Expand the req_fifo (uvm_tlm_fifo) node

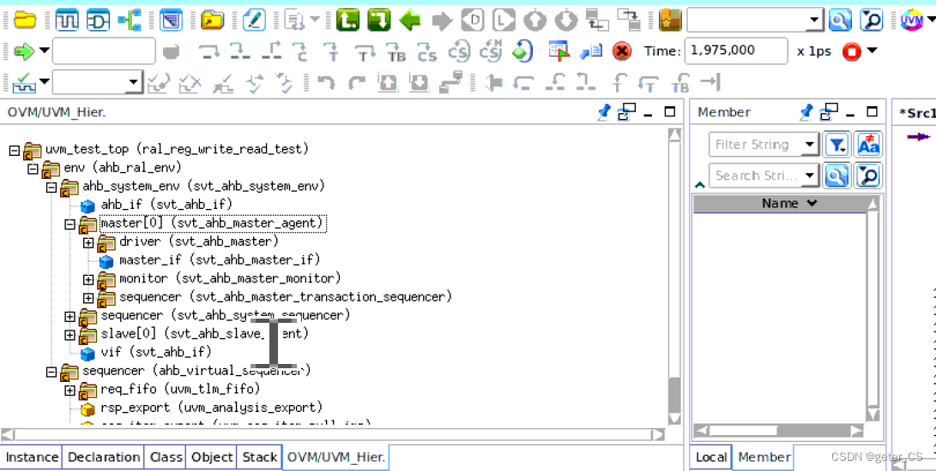tap(69, 391)
